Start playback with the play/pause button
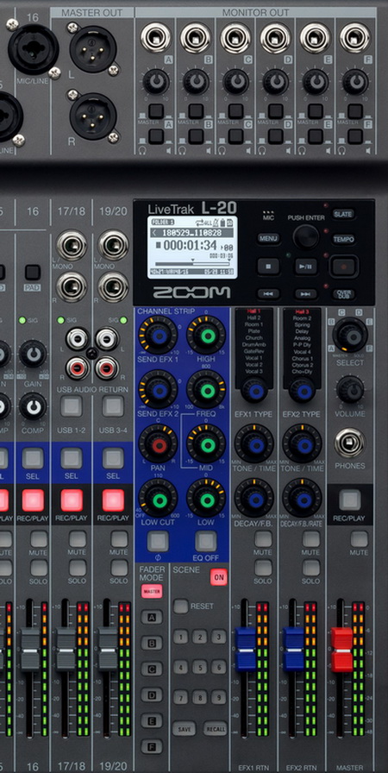 (306, 267)
